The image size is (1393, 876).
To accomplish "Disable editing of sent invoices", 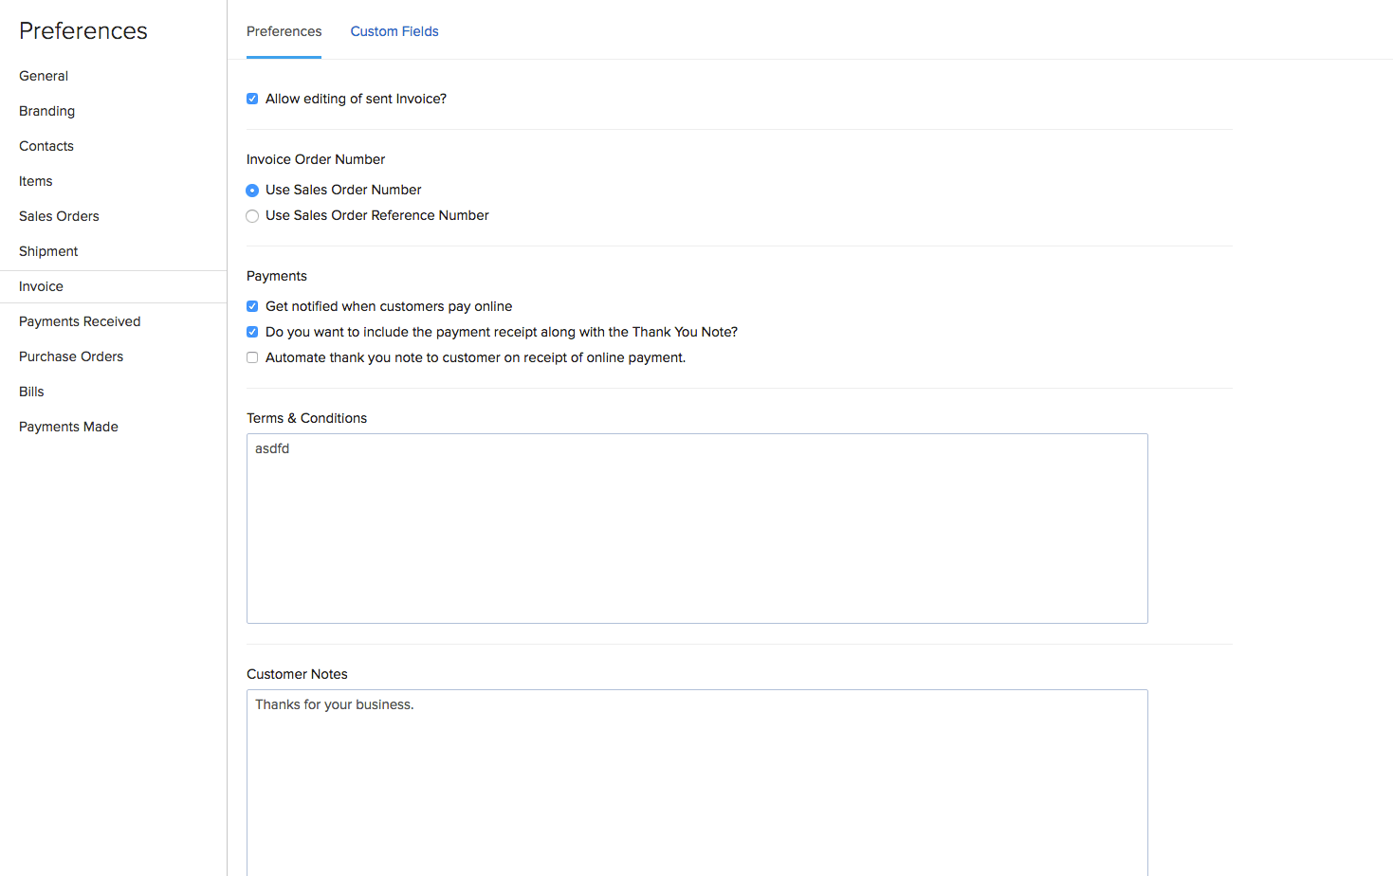I will click(x=251, y=99).
